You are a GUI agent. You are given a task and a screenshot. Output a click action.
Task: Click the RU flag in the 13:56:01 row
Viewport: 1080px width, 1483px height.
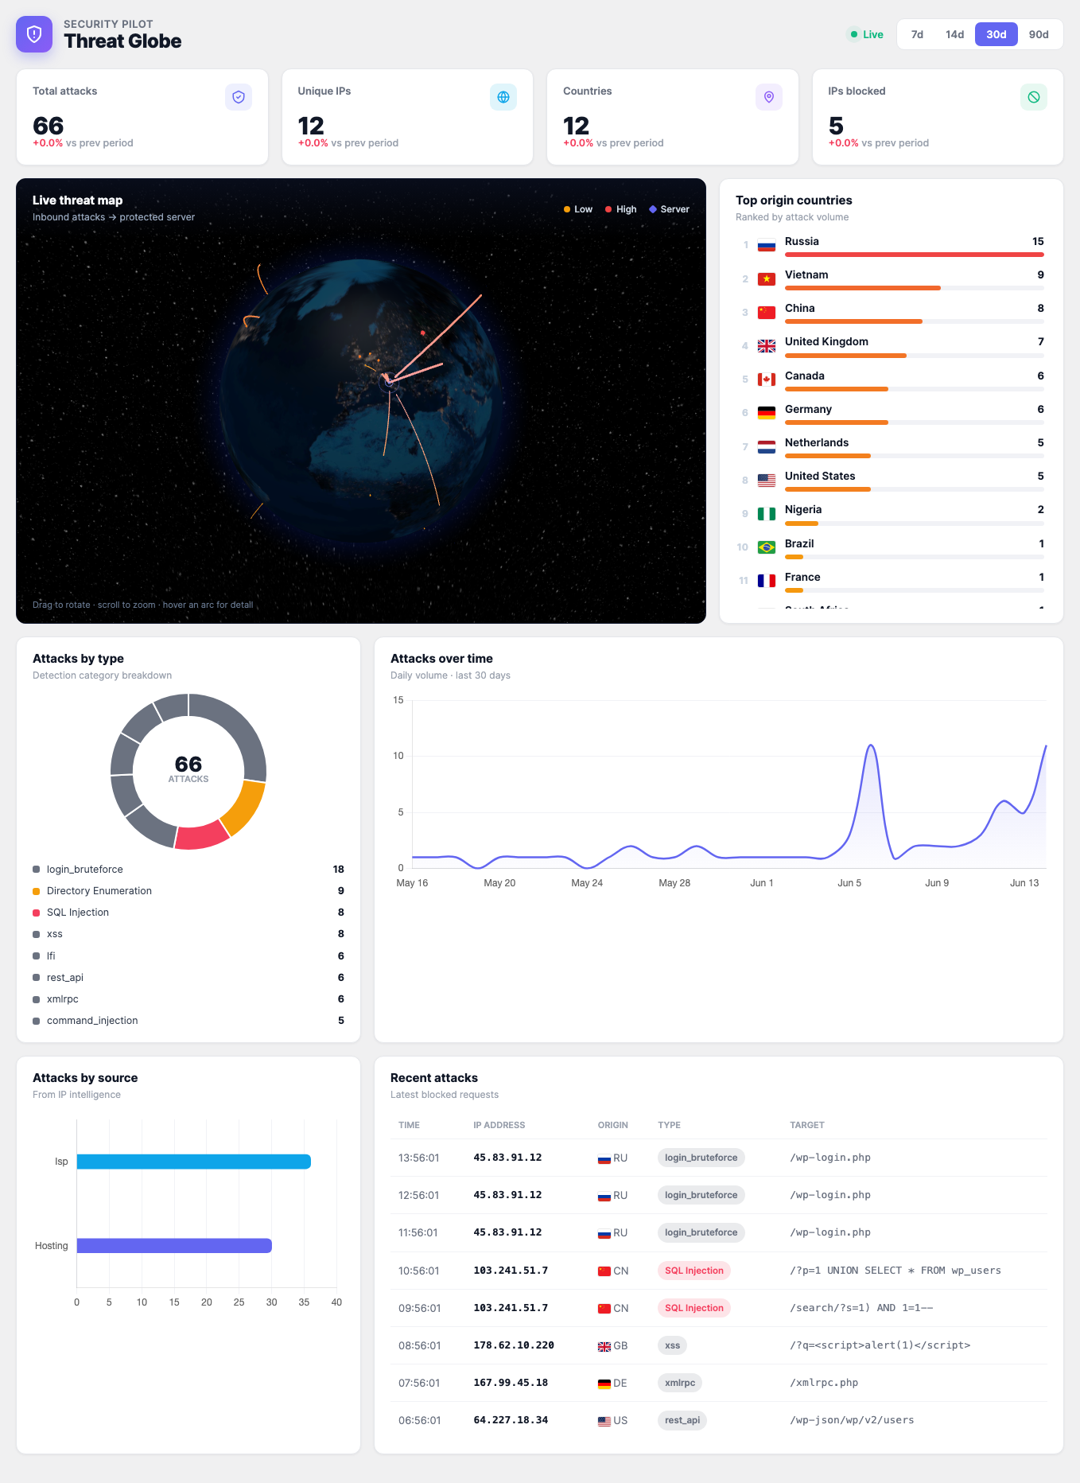point(604,1158)
